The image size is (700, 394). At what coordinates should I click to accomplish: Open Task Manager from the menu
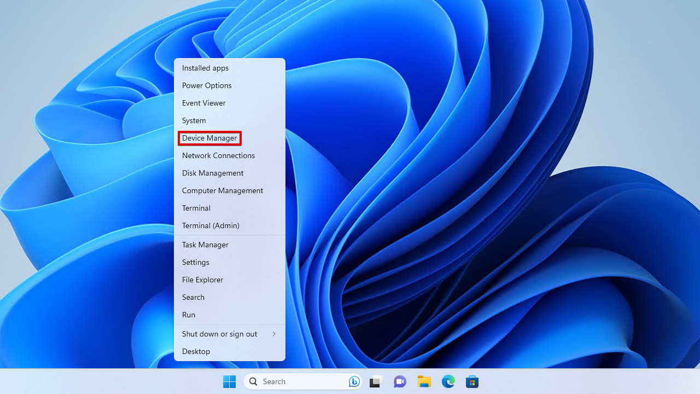tap(205, 245)
